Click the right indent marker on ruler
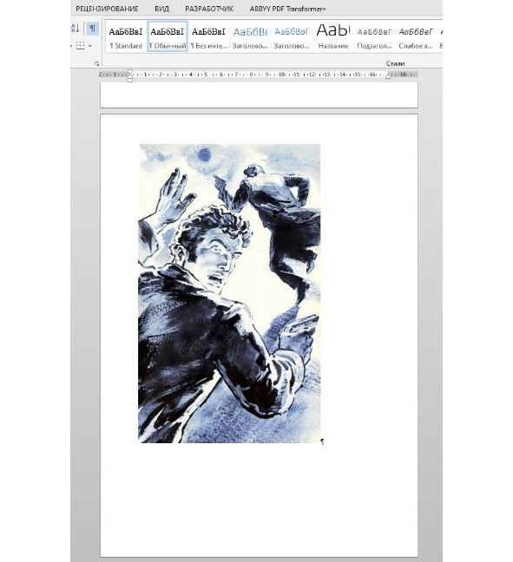 tap(388, 76)
